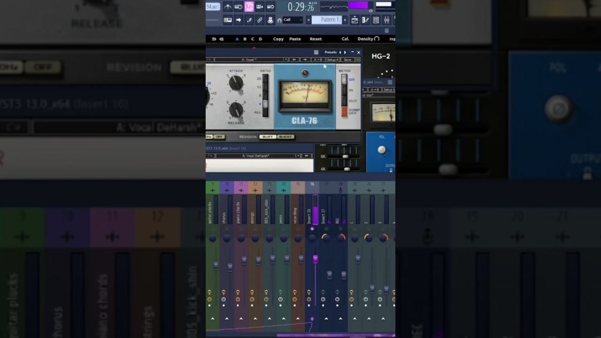Adjust the 8K band slider

(346, 156)
